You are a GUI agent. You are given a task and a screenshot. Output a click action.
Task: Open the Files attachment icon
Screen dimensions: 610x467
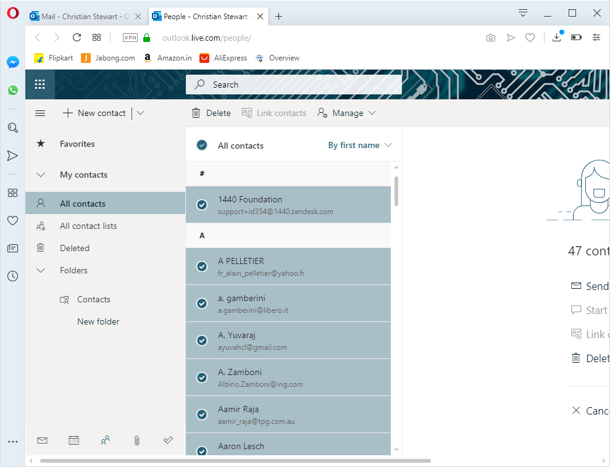[x=137, y=440]
